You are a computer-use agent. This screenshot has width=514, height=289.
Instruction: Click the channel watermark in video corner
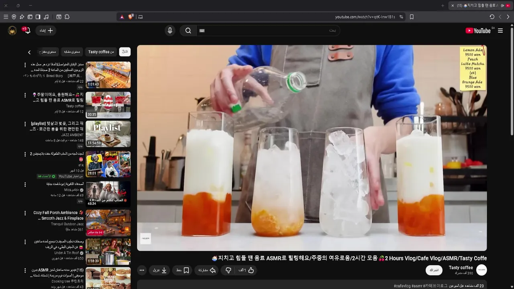tap(145, 238)
